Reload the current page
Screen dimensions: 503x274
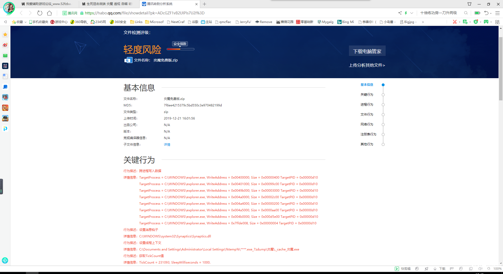(x=40, y=13)
